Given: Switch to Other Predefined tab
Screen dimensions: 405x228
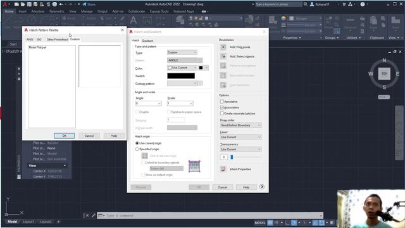Looking at the screenshot, I should (58, 39).
